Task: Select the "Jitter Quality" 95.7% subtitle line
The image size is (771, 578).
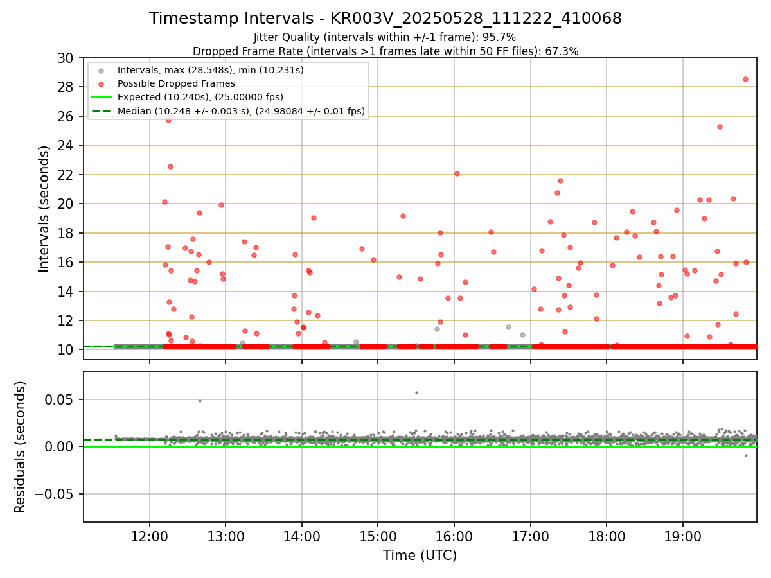Action: [385, 37]
